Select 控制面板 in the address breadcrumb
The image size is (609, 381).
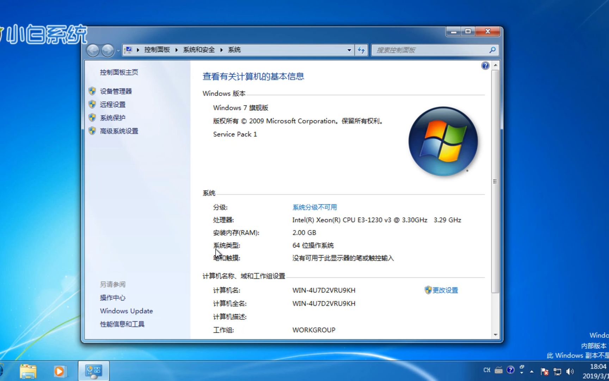click(157, 50)
